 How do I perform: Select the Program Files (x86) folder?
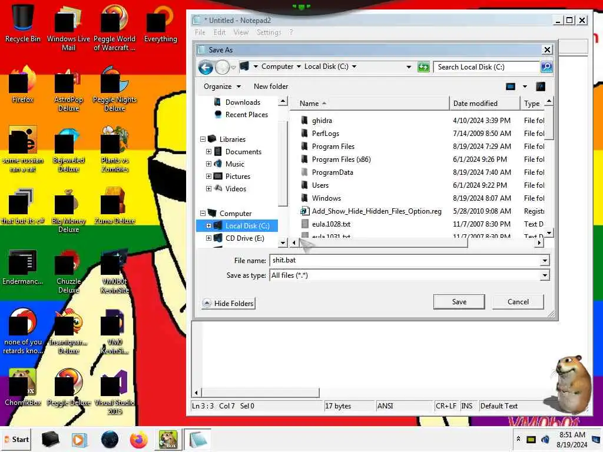point(341,159)
